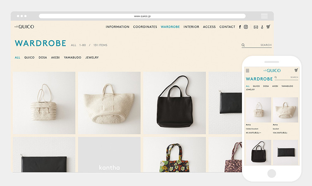Select the ALL category filter on desktop
Image resolution: width=312 pixels, height=186 pixels.
click(x=17, y=57)
